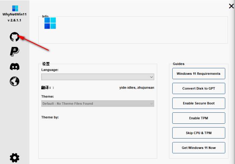Screen dimensions: 235x164
Task: Open the Windows 11 Requirements guide
Action: 198,74
